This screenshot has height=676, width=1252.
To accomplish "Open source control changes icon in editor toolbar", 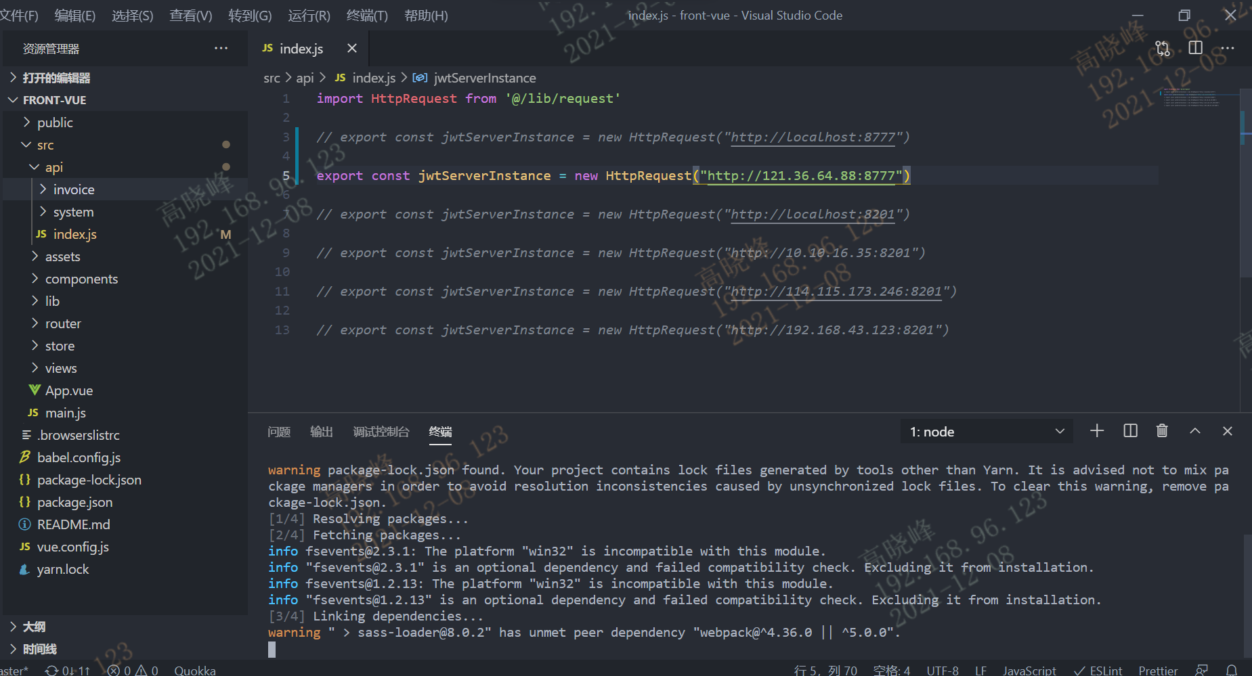I will 1163,48.
